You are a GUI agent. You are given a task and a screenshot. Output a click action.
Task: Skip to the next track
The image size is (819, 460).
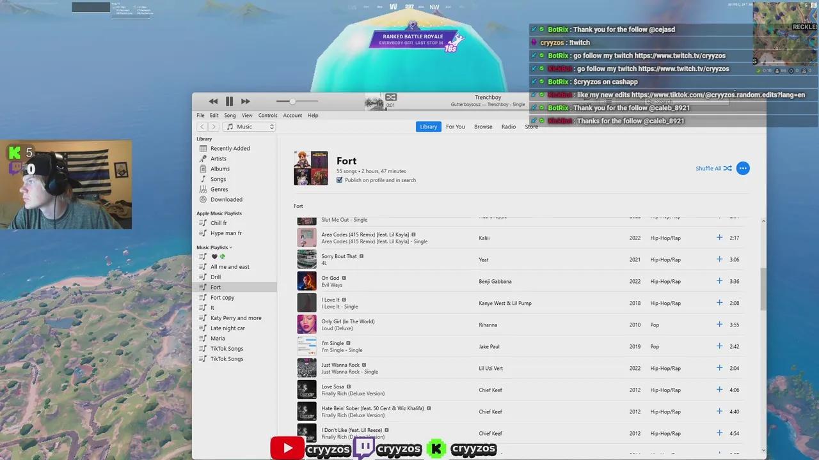[x=246, y=102]
